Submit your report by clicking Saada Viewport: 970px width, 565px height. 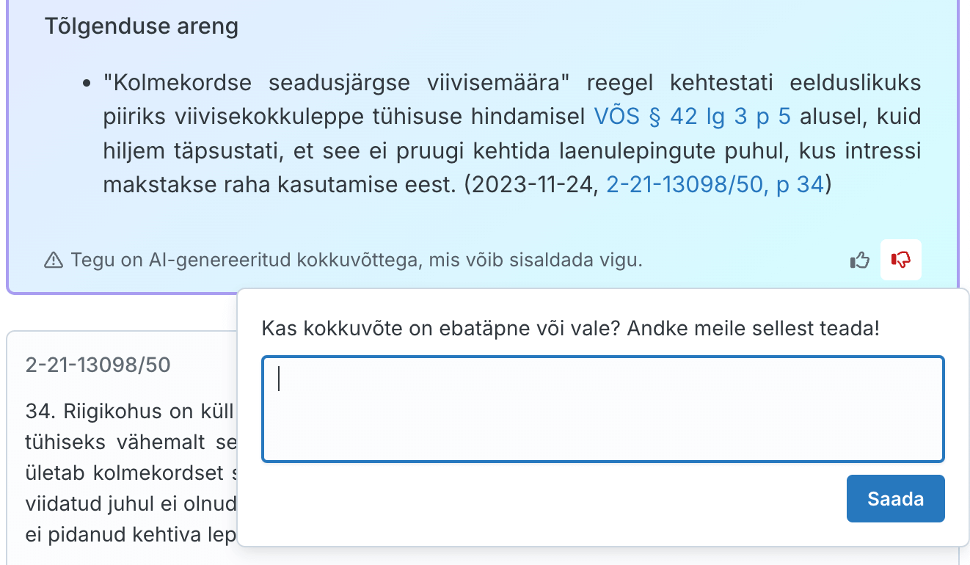pos(895,498)
